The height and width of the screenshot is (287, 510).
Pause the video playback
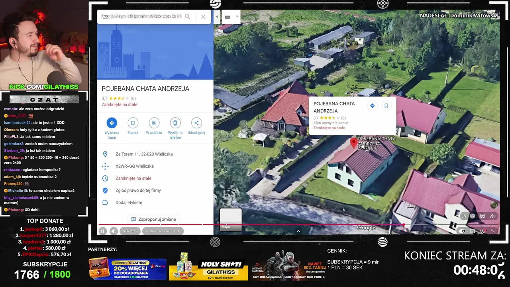(x=103, y=231)
